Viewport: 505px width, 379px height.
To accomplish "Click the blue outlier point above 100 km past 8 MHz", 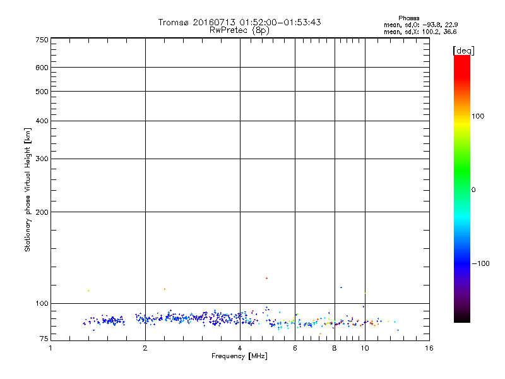I will click(341, 287).
